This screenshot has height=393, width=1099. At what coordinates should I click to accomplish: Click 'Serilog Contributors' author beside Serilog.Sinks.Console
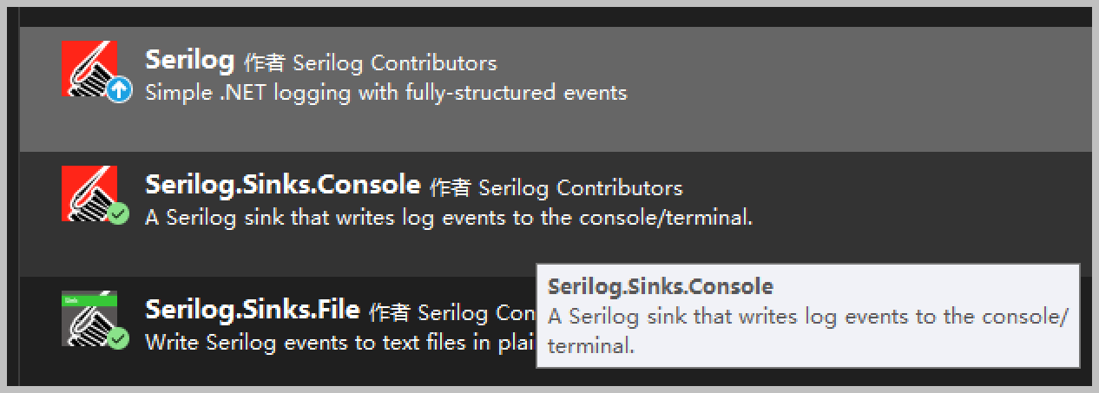pos(581,188)
